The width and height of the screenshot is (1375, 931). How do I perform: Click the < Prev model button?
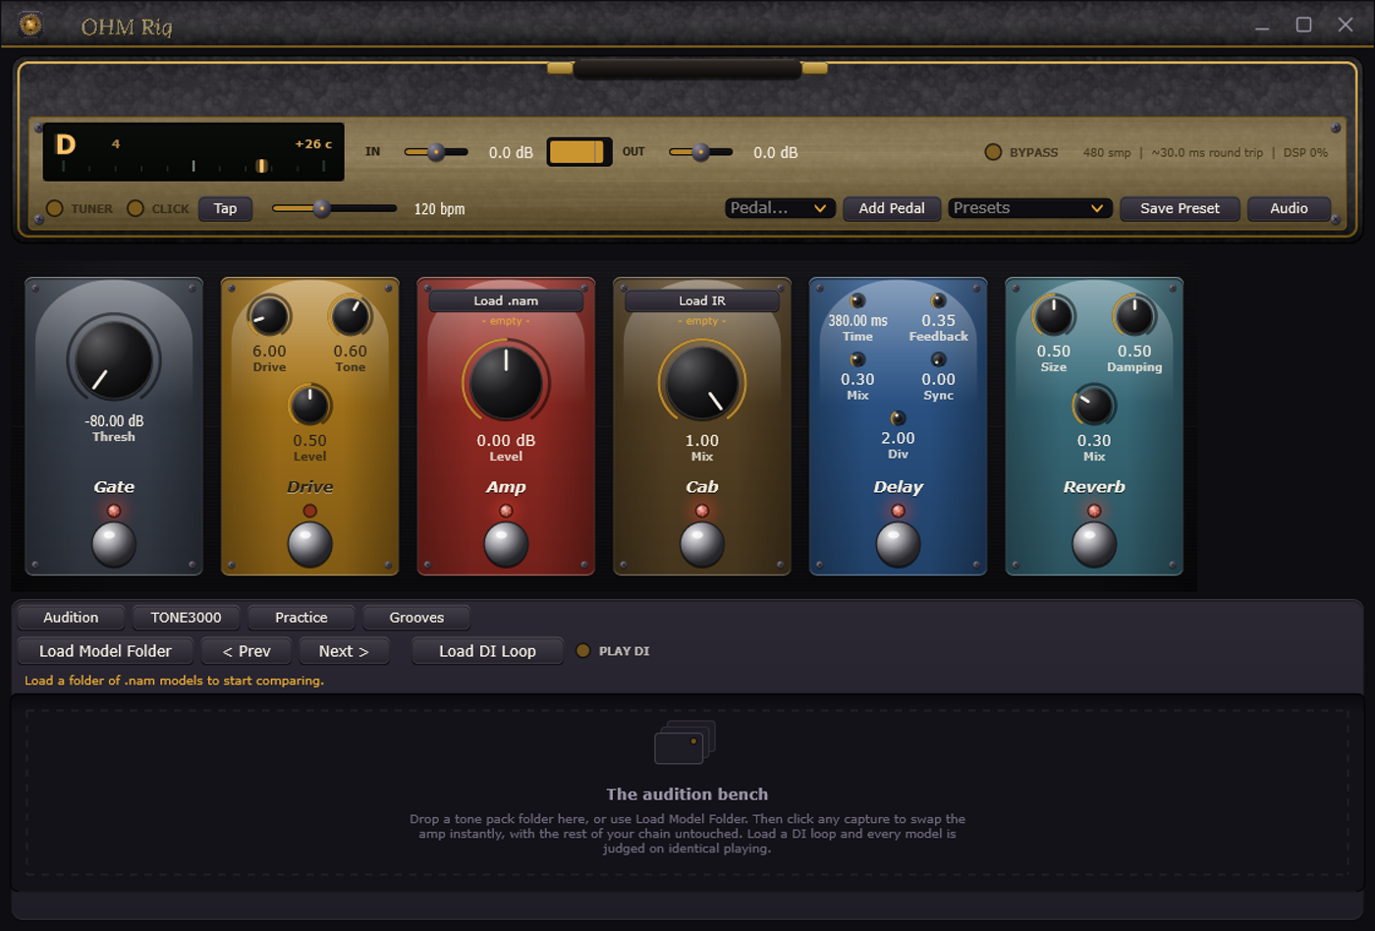pyautogui.click(x=247, y=651)
